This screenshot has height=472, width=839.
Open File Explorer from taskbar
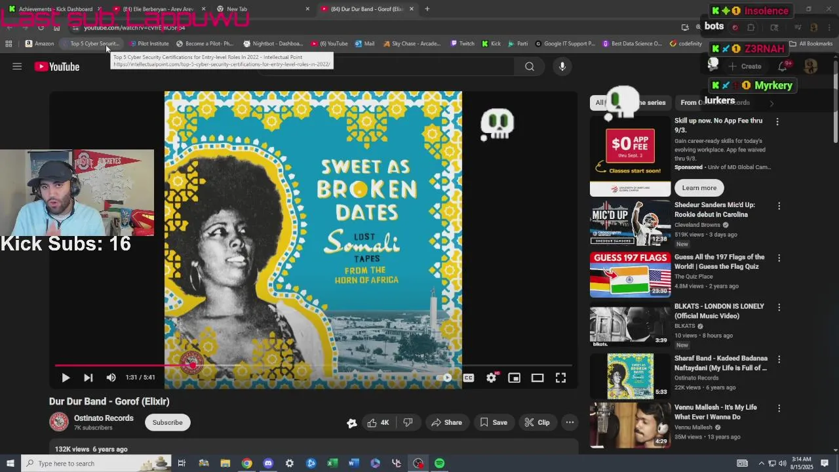click(225, 463)
